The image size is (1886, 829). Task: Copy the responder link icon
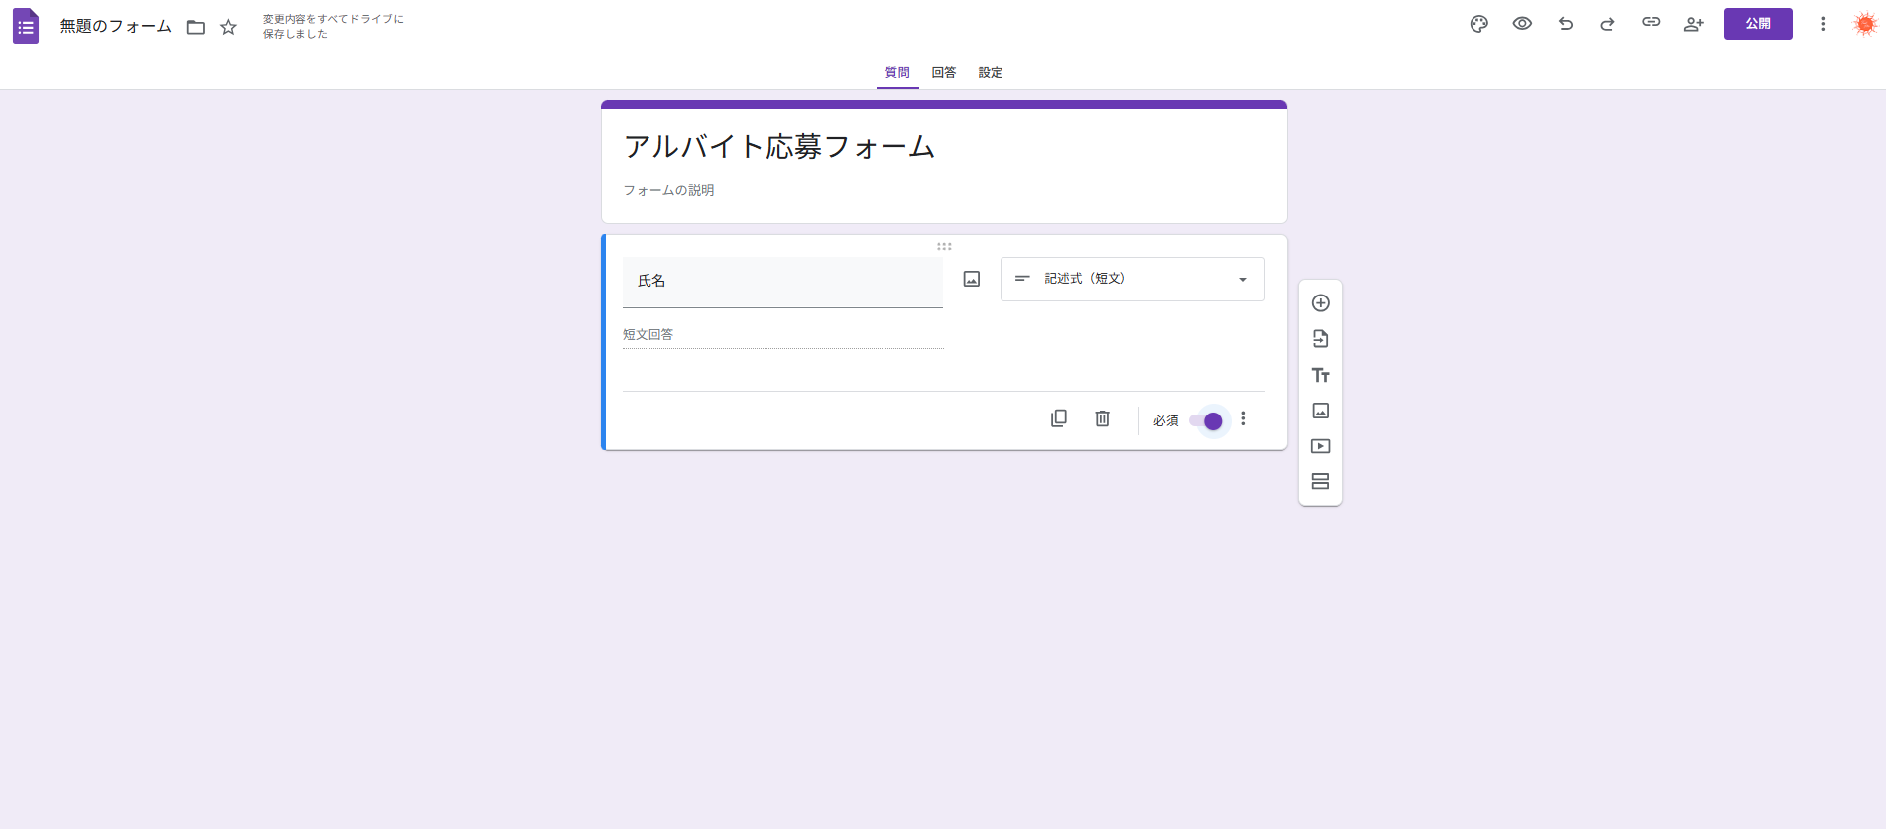(1651, 22)
